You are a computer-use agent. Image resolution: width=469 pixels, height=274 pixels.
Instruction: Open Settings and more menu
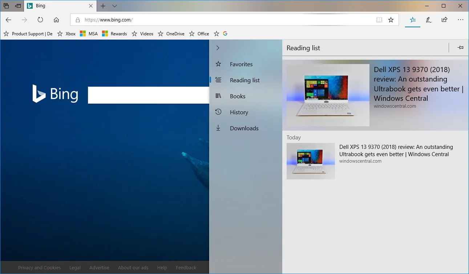(x=461, y=20)
